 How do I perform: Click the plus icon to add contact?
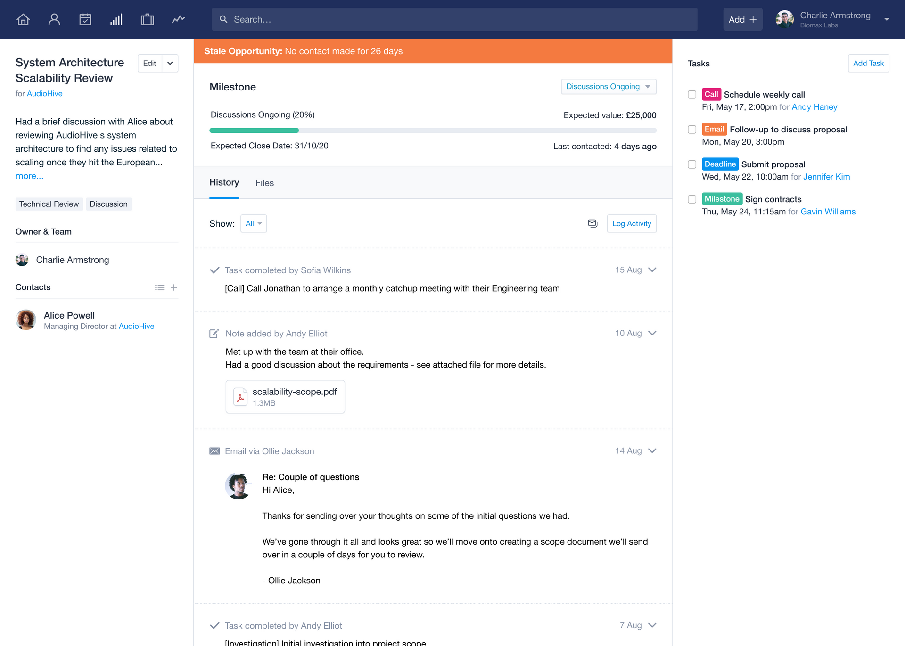(174, 287)
